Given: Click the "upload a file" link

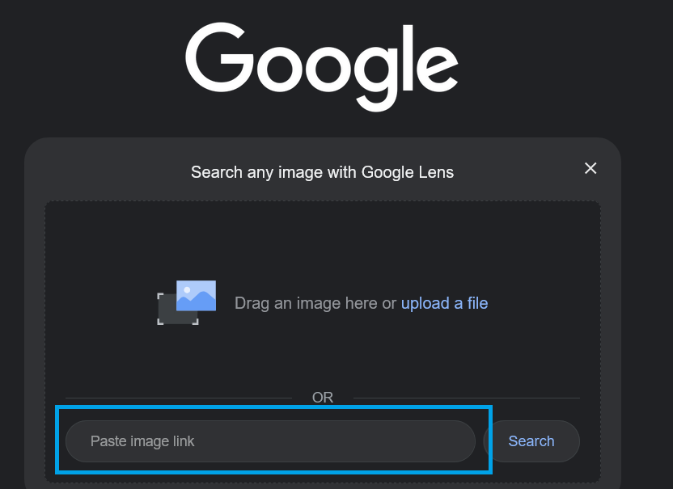Looking at the screenshot, I should tap(444, 303).
